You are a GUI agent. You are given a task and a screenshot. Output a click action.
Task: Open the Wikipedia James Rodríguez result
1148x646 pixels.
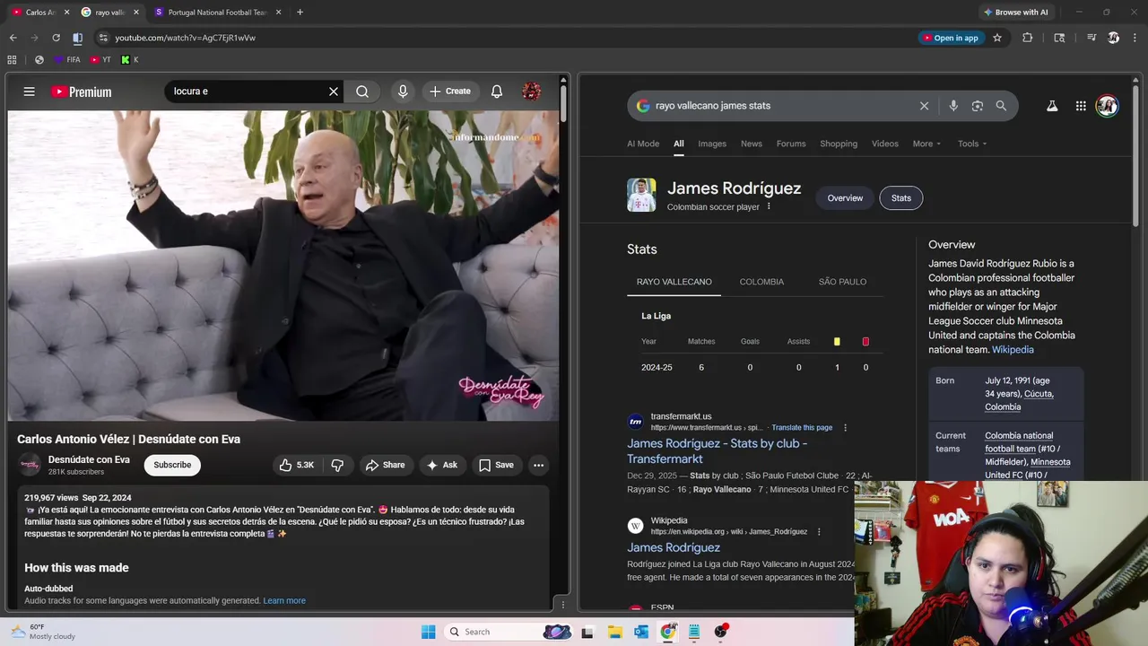(674, 547)
